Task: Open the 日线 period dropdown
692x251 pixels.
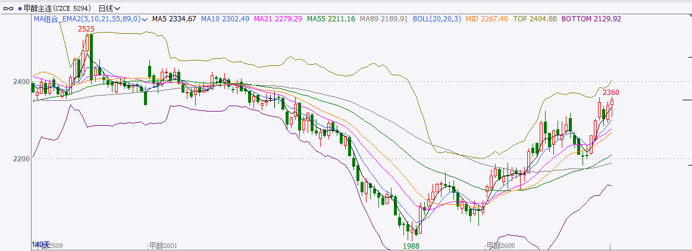Action: (x=109, y=8)
